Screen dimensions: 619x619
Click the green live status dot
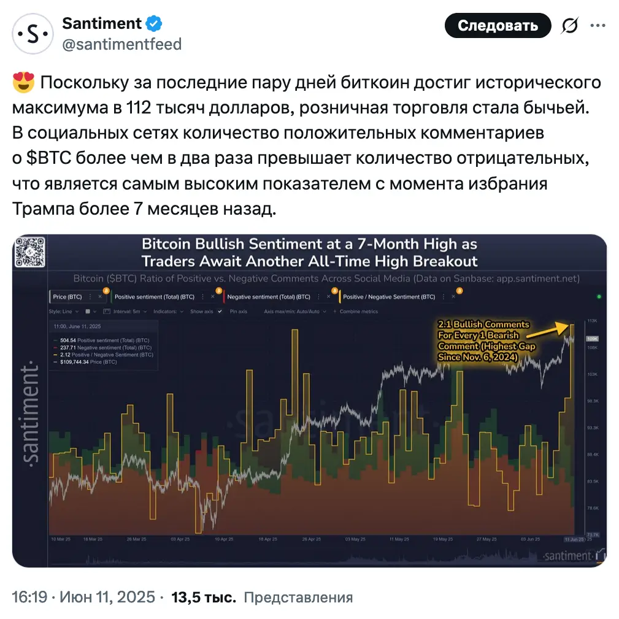coord(599,296)
